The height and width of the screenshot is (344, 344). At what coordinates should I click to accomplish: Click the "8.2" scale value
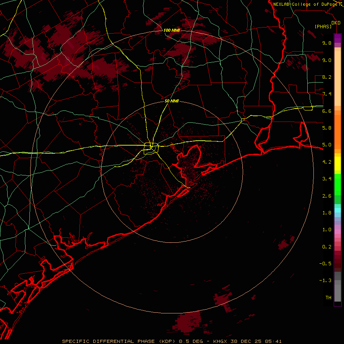[327, 77]
